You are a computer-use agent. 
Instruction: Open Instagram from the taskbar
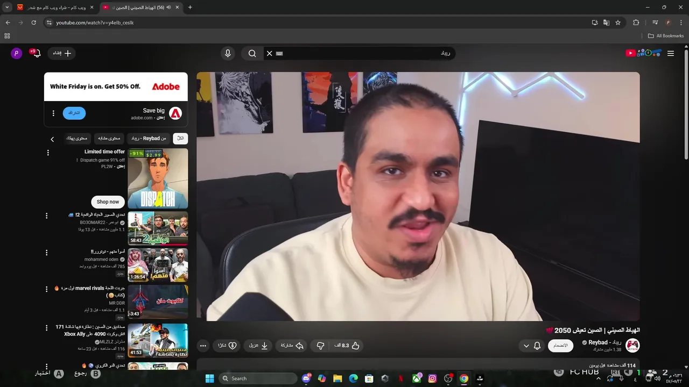click(432, 378)
